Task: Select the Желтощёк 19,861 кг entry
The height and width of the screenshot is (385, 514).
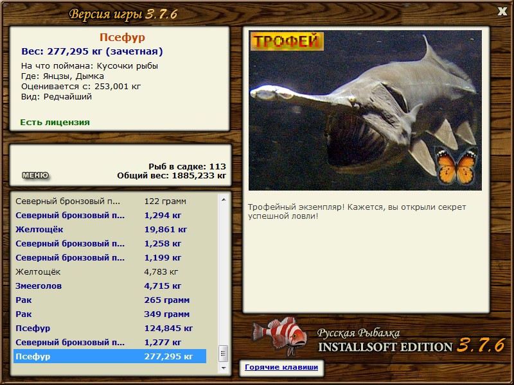Action: pos(110,230)
